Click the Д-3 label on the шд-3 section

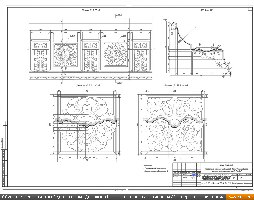click(x=218, y=63)
